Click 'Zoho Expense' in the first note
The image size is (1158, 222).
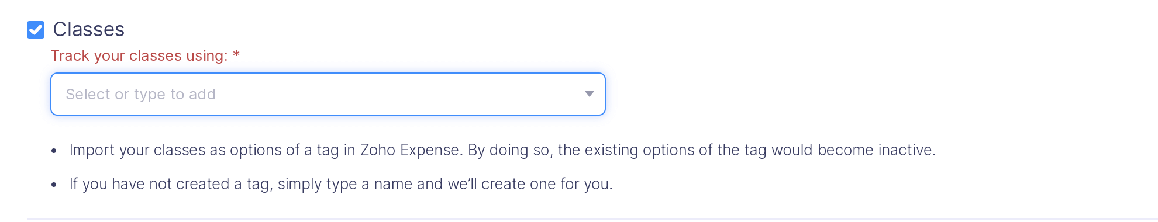pos(410,150)
